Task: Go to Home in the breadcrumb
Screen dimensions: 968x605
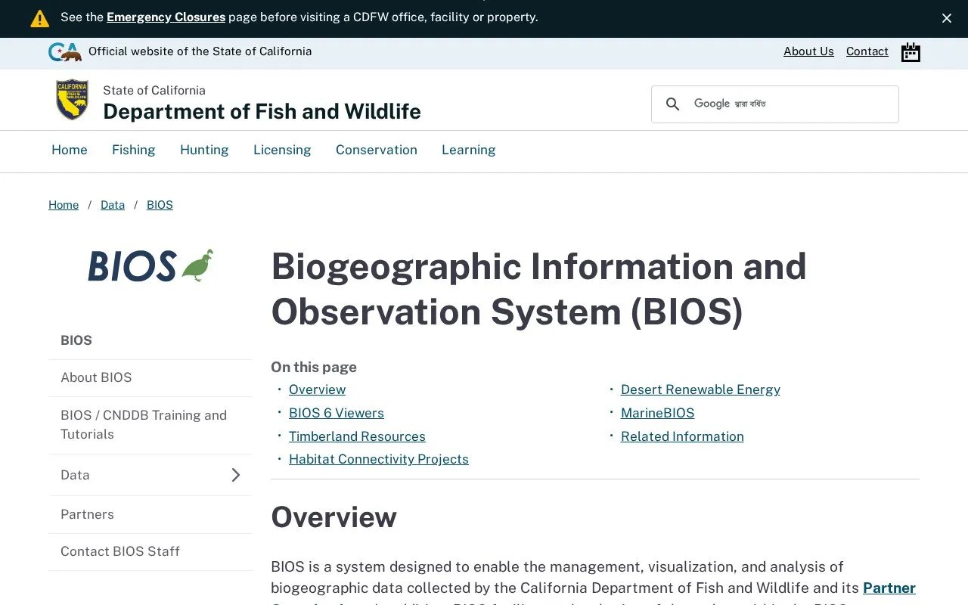Action: (x=64, y=205)
